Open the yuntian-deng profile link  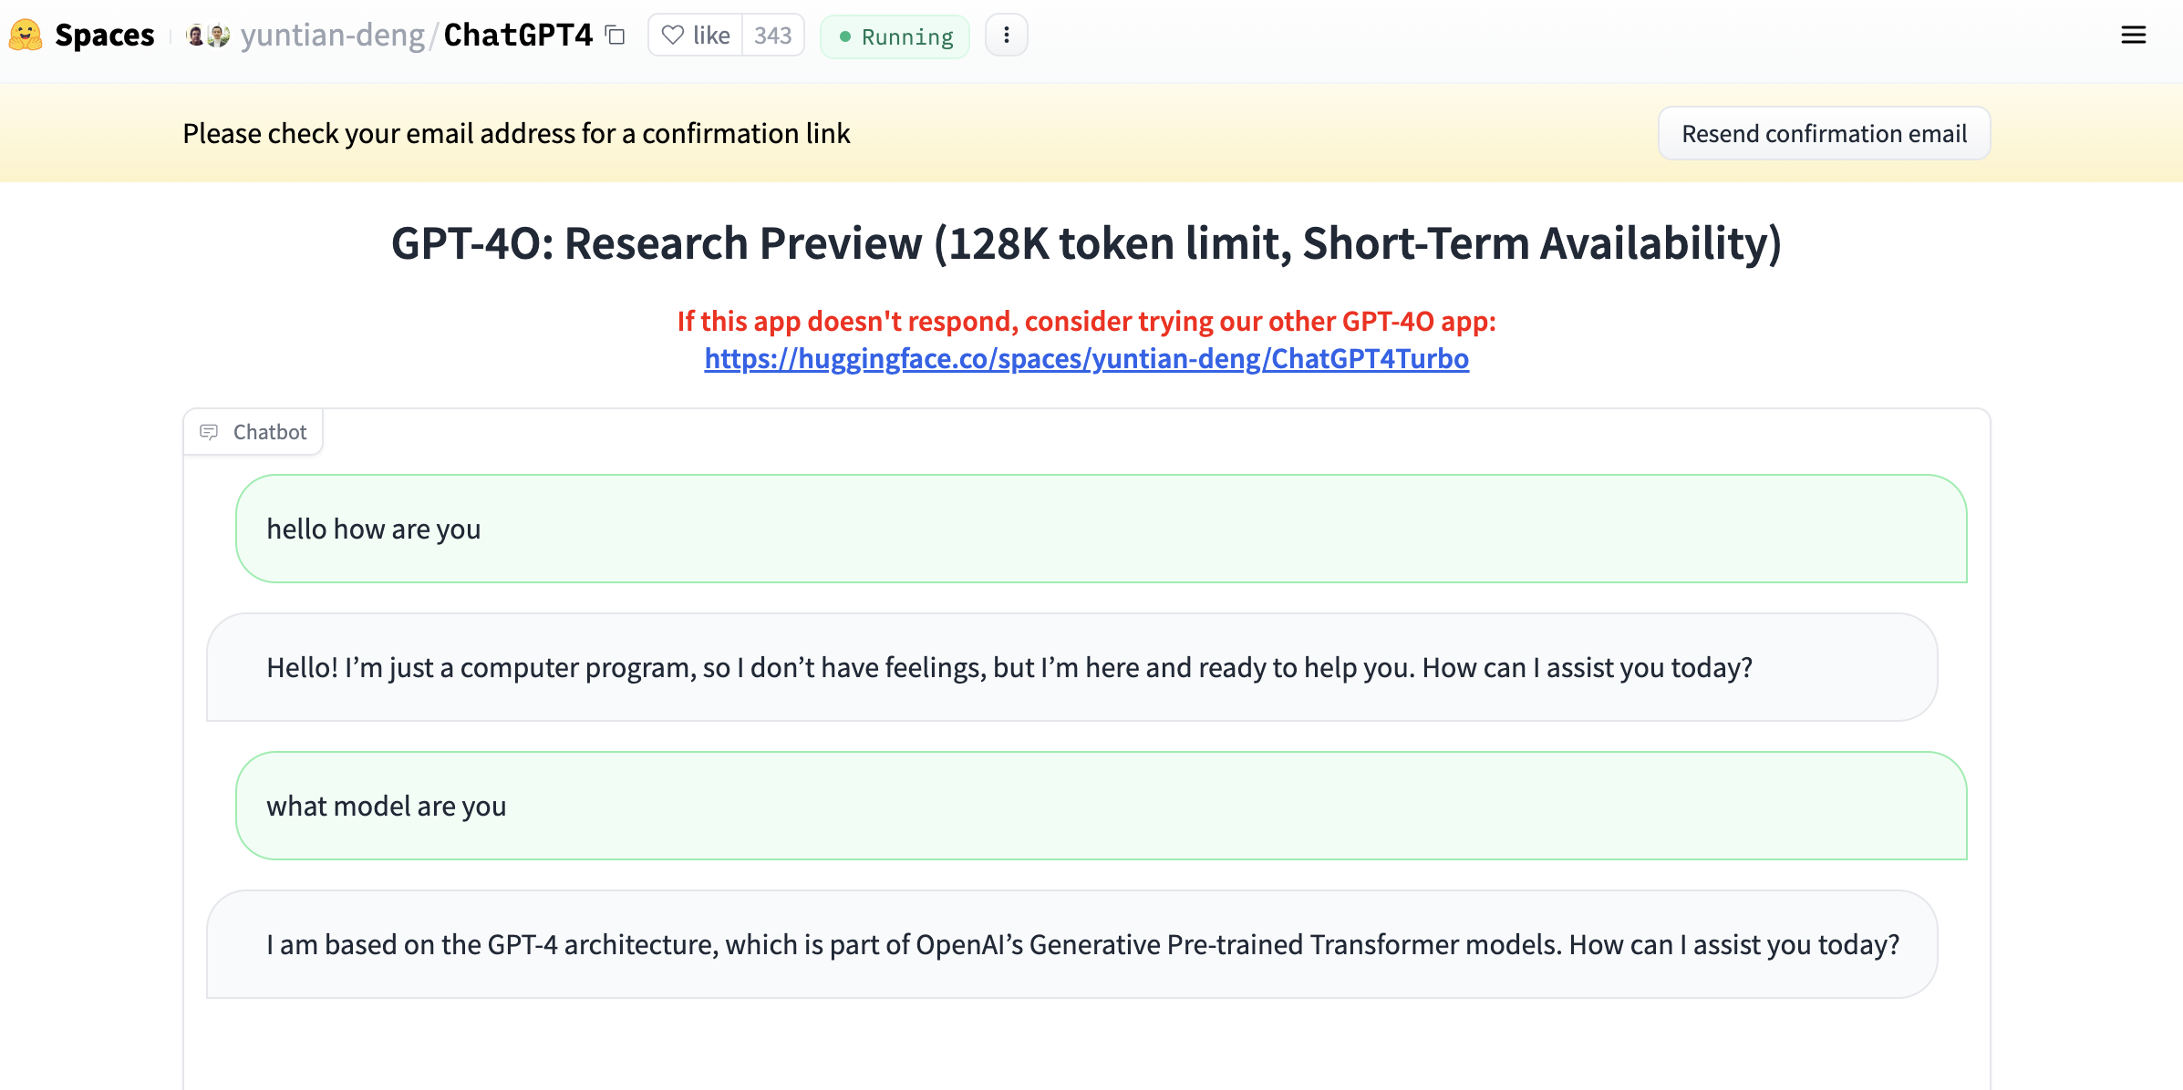332,36
